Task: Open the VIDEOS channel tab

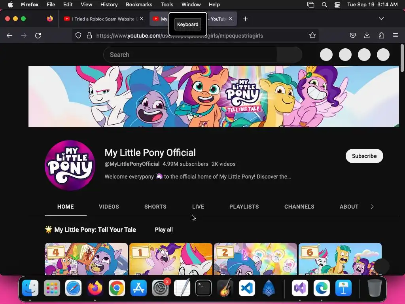Action: click(x=109, y=207)
